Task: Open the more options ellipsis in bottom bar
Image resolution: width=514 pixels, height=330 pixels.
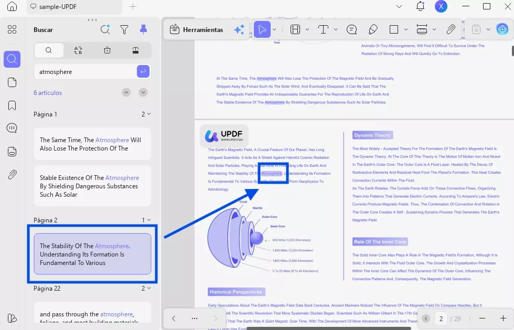Action: [195, 318]
